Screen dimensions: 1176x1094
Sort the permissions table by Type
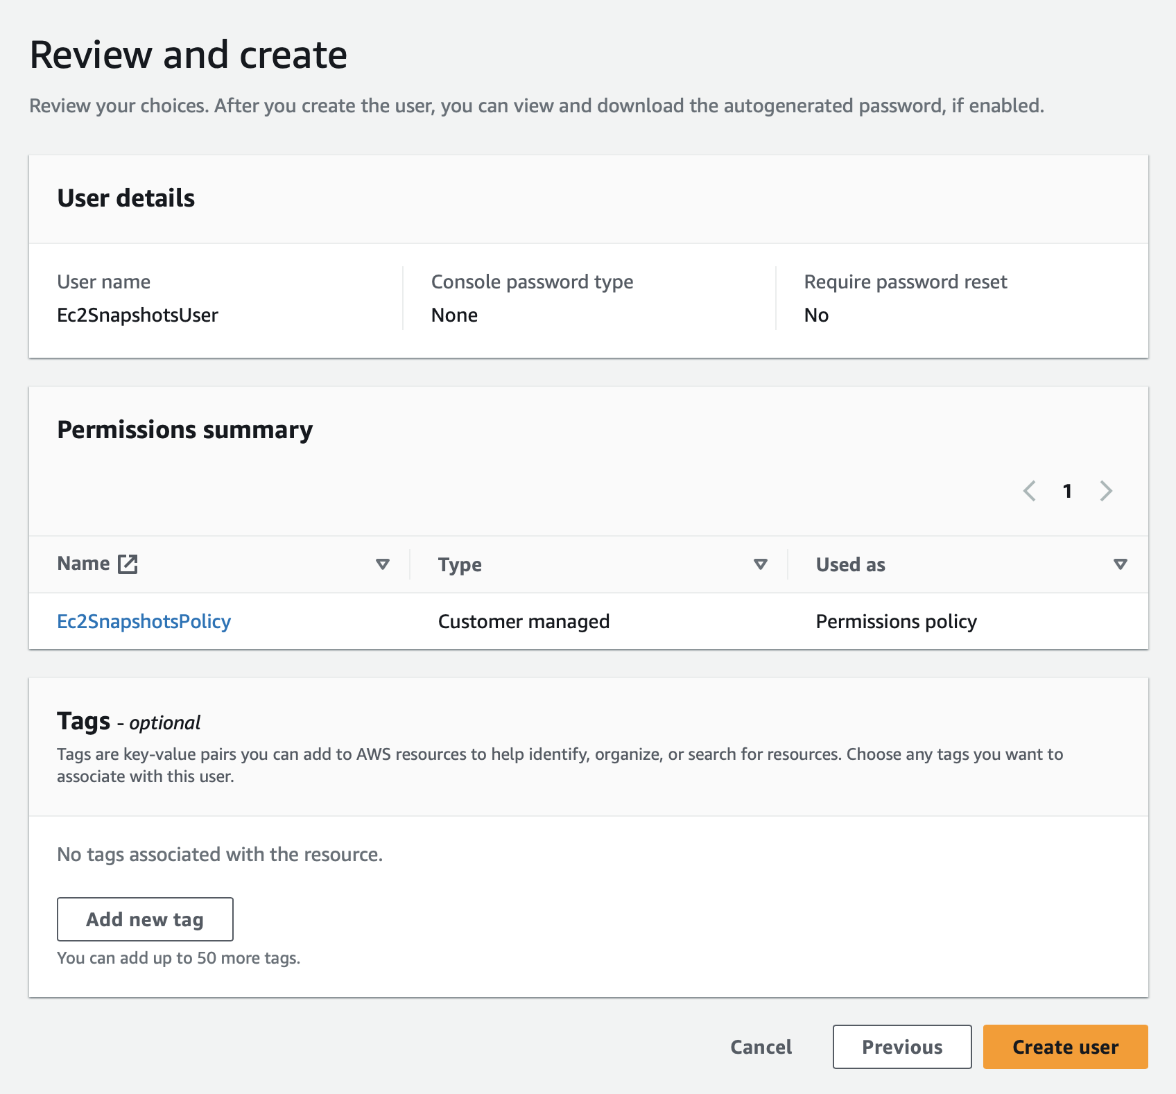coord(459,564)
